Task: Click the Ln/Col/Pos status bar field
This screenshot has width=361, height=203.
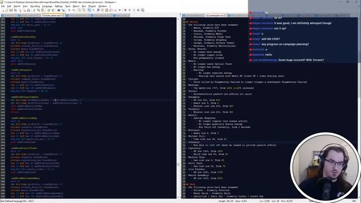Action: click(x=276, y=201)
